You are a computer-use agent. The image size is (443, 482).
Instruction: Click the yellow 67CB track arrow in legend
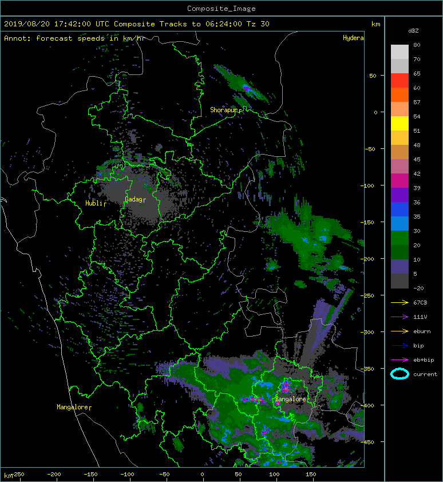click(400, 302)
